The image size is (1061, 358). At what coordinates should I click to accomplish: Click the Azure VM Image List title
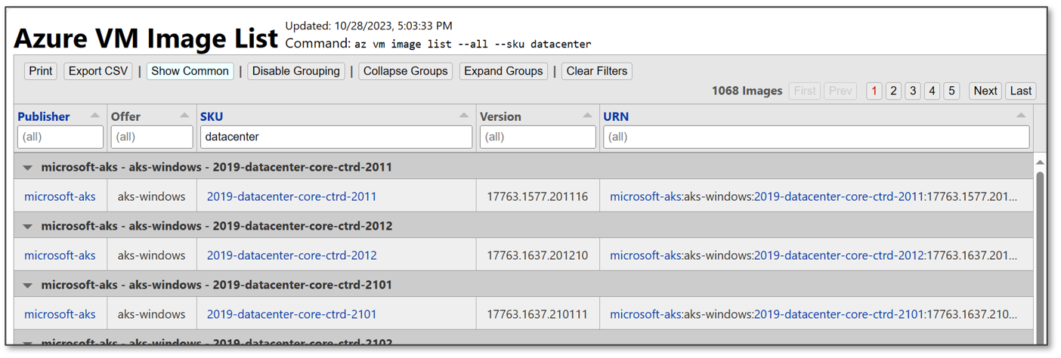pos(146,38)
